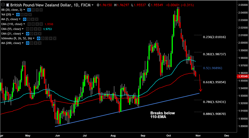Image resolution: width=249 pixels, height=138 pixels.
Task: Click the plus icon on the Ichimoku row
Action: click(51, 38)
